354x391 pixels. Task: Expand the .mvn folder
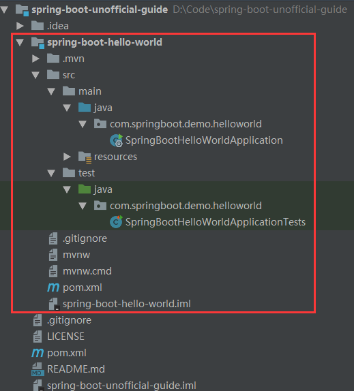35,59
